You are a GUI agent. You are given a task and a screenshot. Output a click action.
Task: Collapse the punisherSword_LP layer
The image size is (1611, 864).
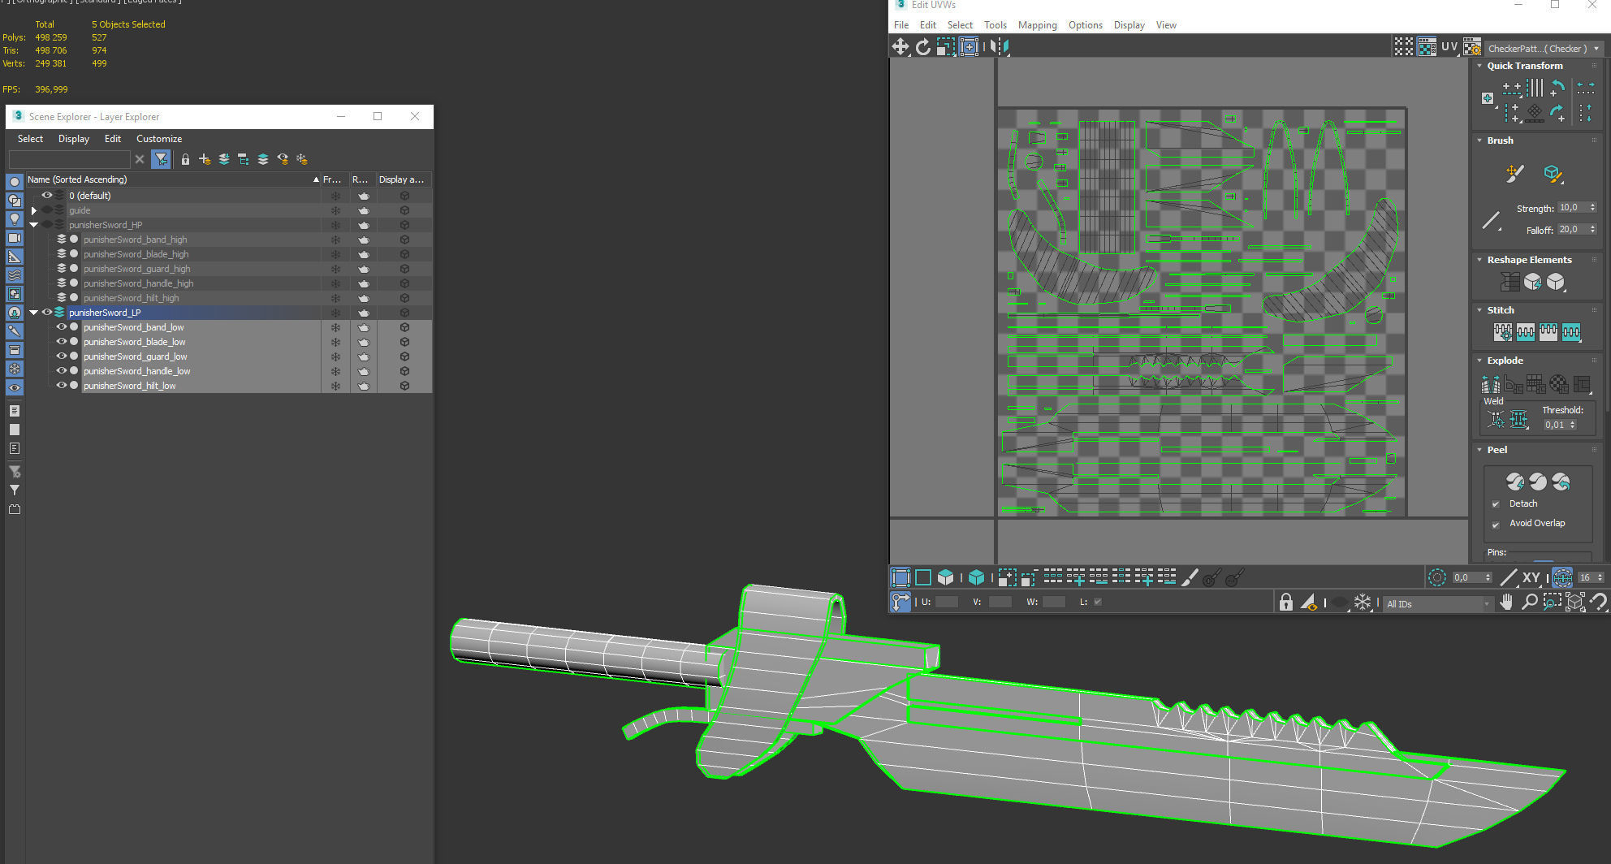[x=34, y=313]
